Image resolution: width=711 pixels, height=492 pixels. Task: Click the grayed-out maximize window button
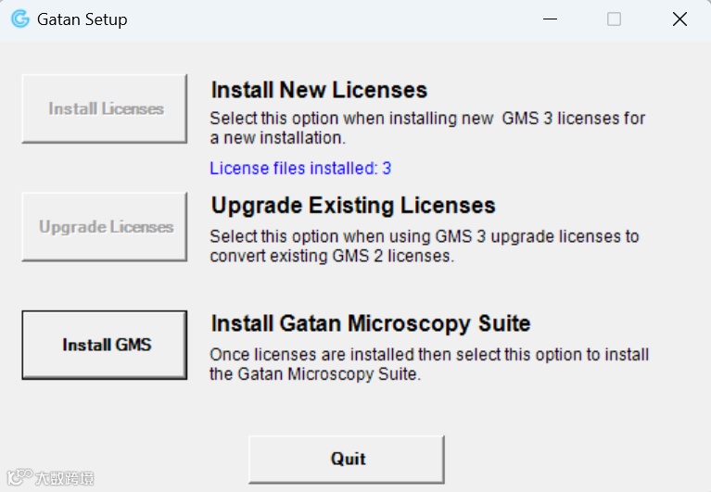(x=614, y=19)
